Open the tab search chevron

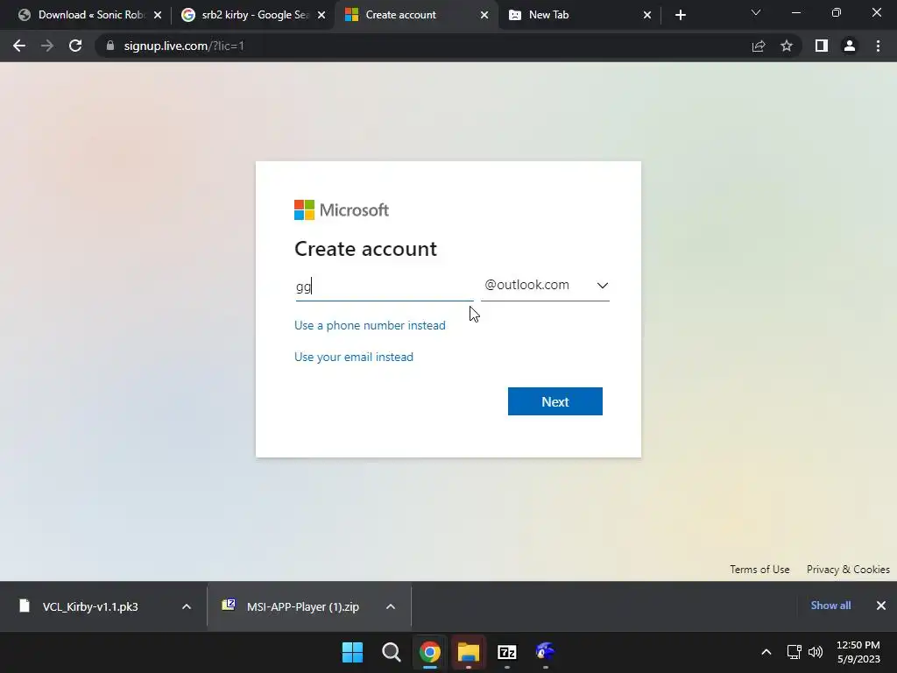[756, 12]
